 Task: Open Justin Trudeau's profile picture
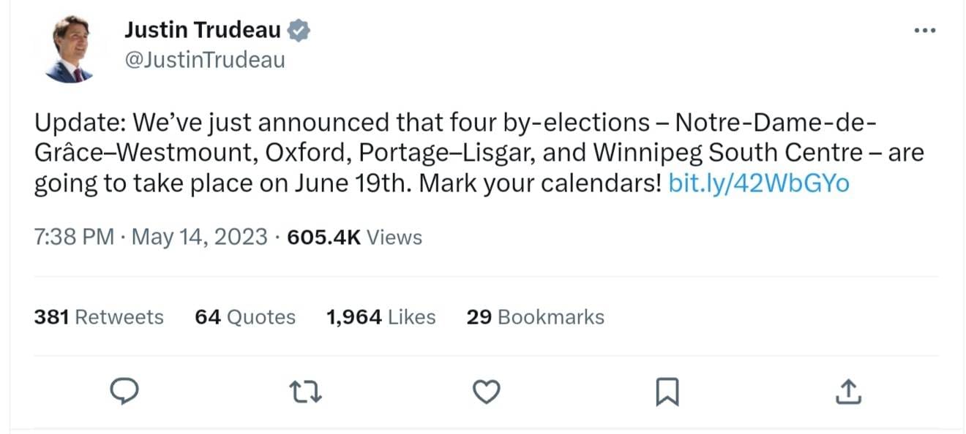tap(70, 45)
